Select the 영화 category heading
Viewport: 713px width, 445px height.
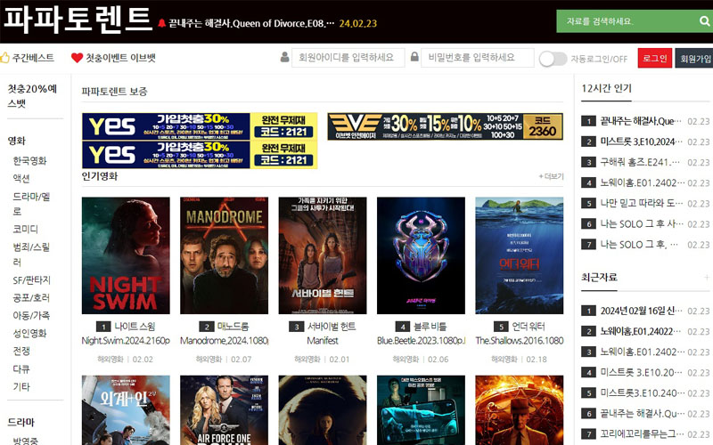point(17,141)
